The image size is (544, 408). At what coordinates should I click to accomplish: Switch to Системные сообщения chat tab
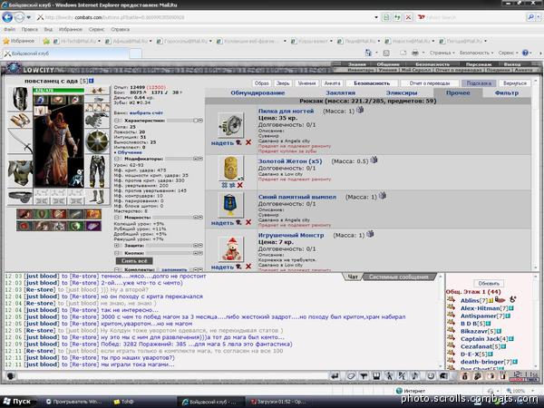pyautogui.click(x=399, y=277)
